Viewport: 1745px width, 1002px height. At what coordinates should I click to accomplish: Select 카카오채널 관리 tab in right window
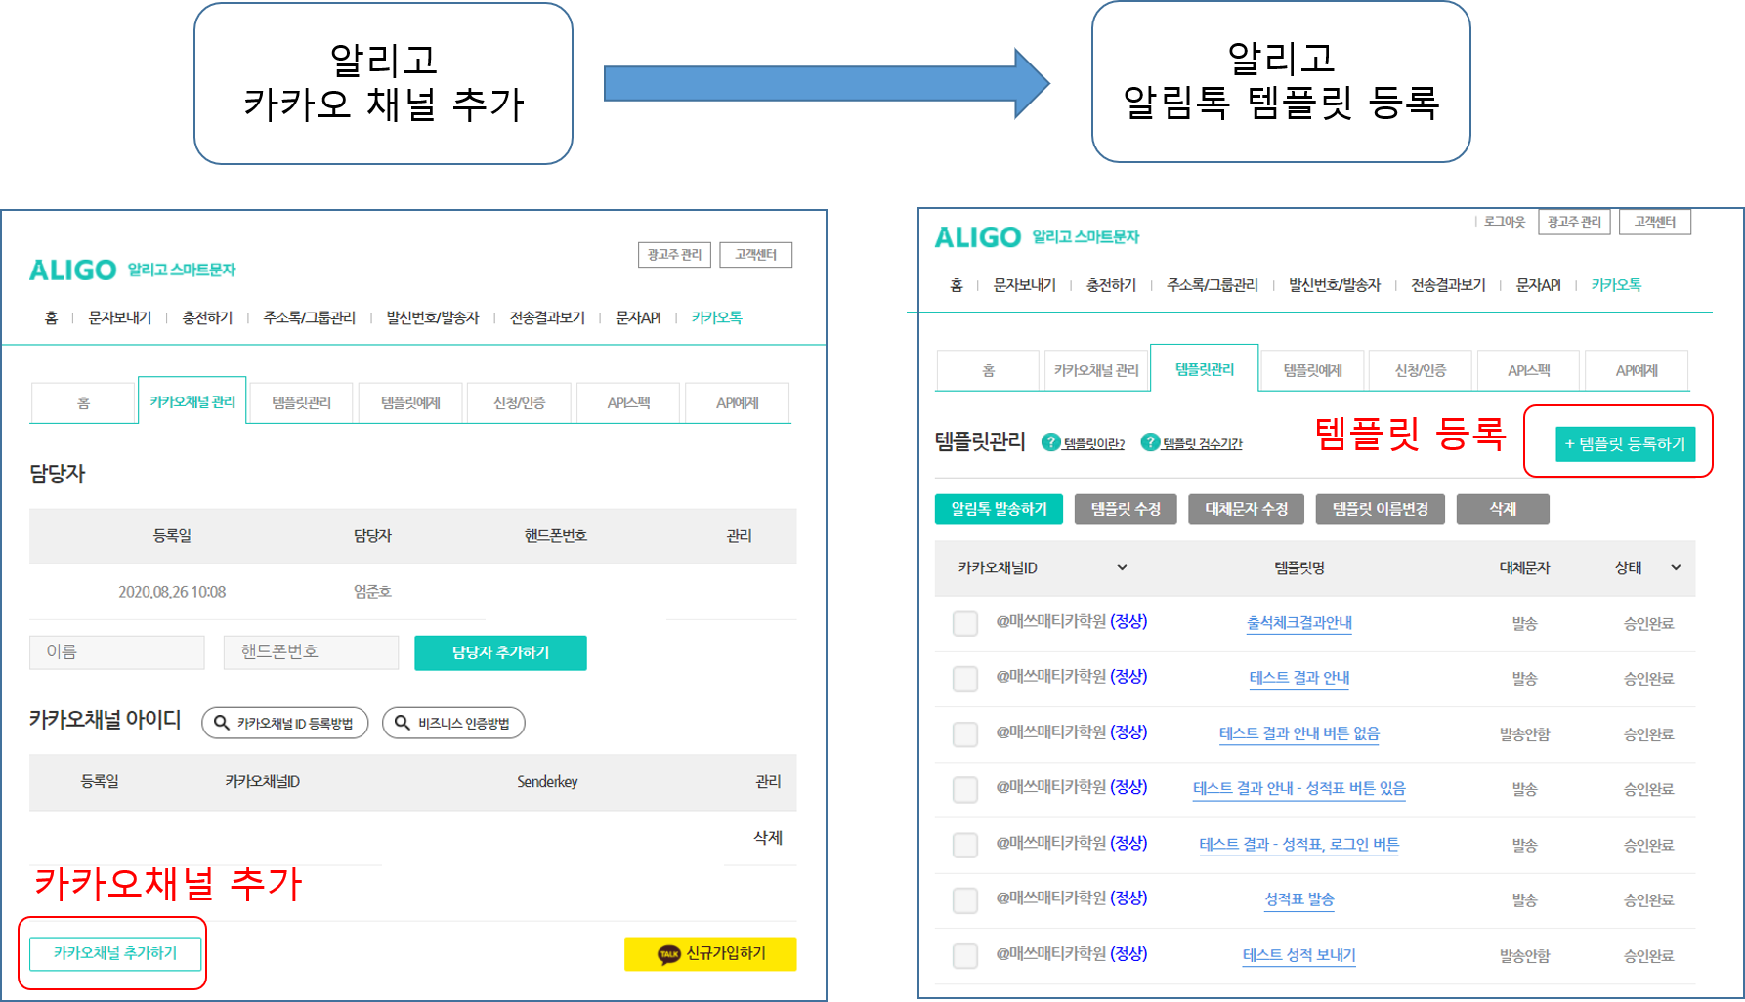click(1096, 370)
